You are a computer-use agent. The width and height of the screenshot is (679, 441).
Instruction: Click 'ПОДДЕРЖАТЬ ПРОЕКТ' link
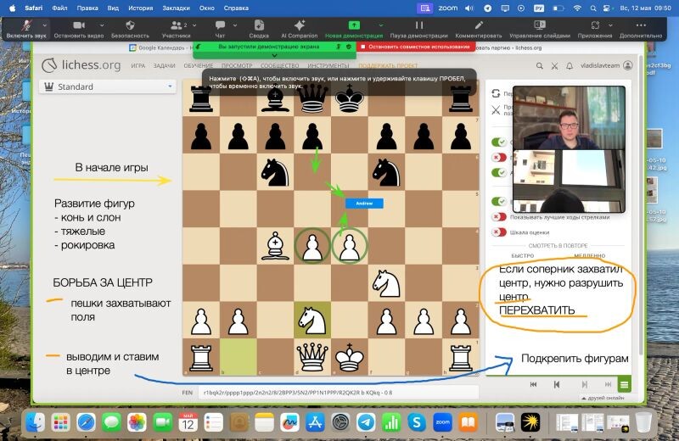point(387,65)
